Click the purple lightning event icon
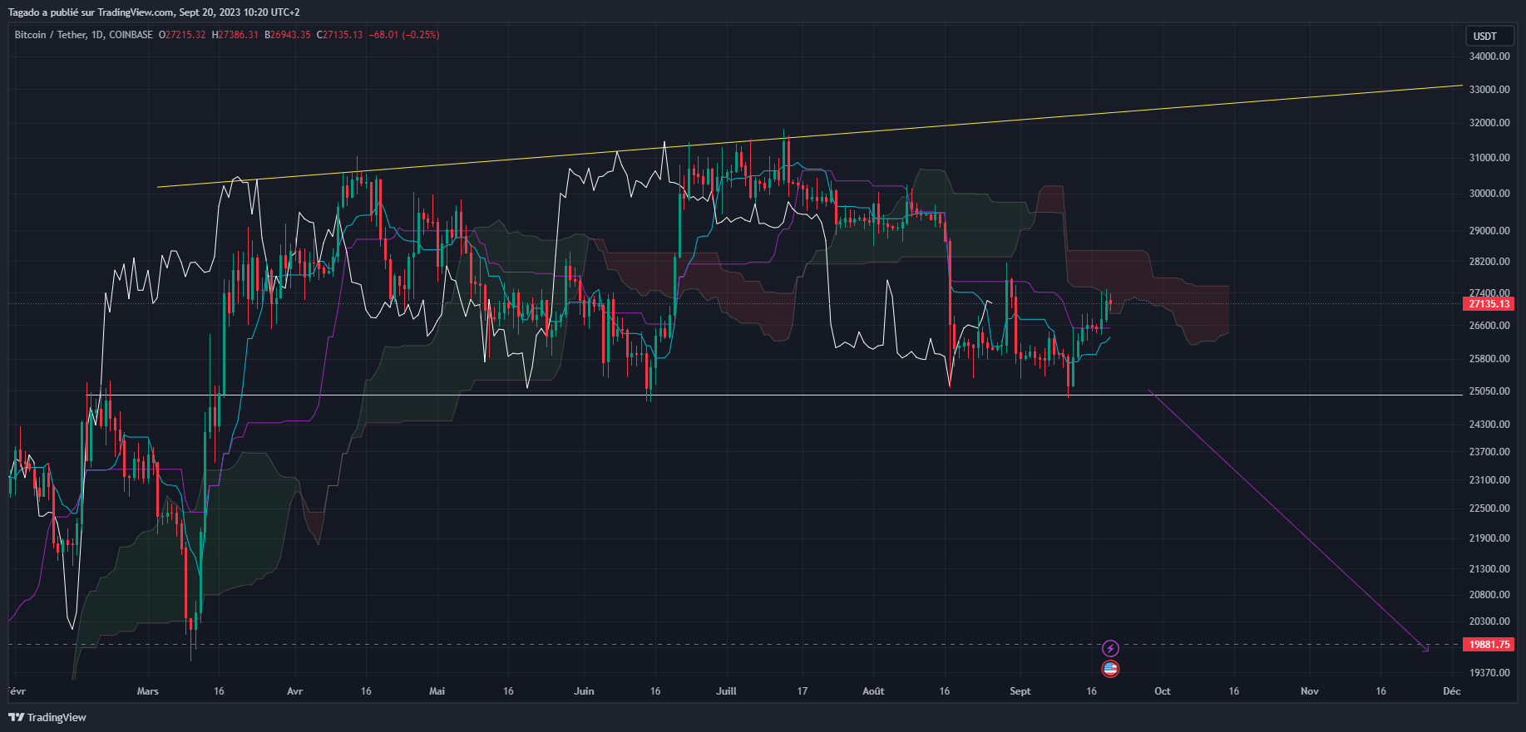The height and width of the screenshot is (732, 1526). pyautogui.click(x=1110, y=648)
